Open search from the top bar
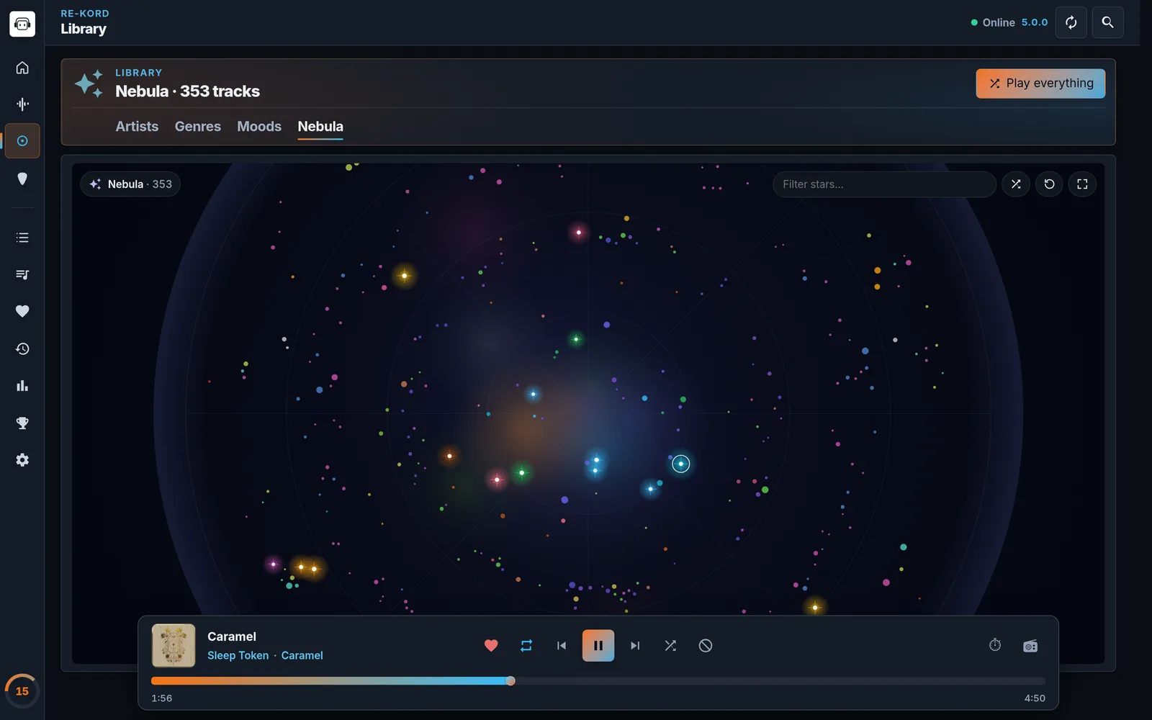Viewport: 1152px width, 720px height. (1107, 22)
